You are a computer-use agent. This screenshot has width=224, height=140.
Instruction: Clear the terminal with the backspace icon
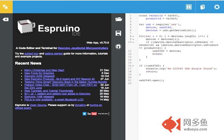point(6,20)
